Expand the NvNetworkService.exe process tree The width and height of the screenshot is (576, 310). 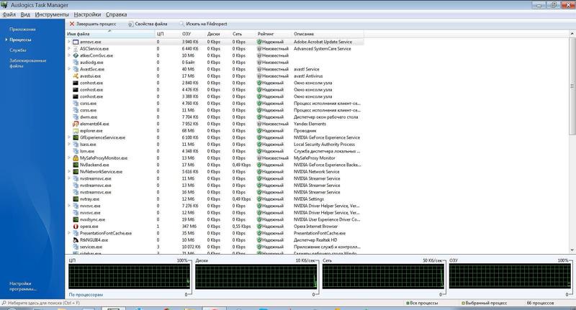(x=68, y=172)
